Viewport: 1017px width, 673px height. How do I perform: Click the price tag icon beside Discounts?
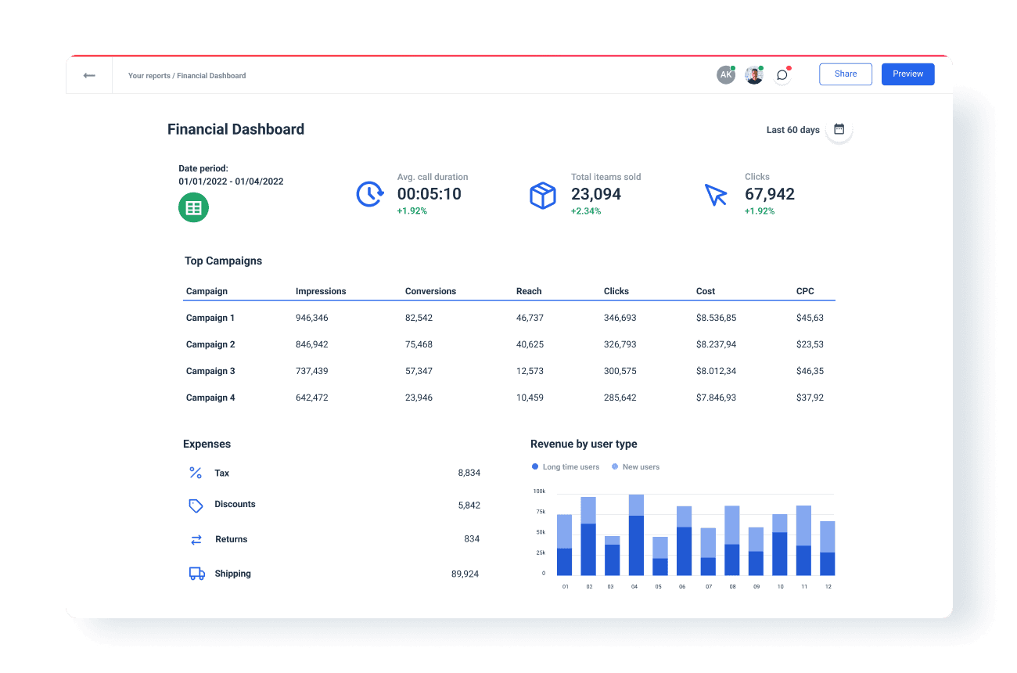click(196, 506)
